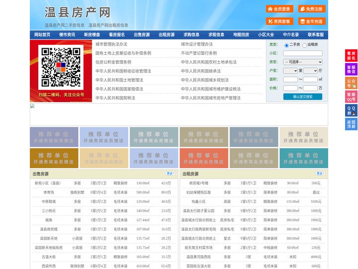Select the 二手房 radio button
This screenshot has width=358, height=269.
(286, 45)
